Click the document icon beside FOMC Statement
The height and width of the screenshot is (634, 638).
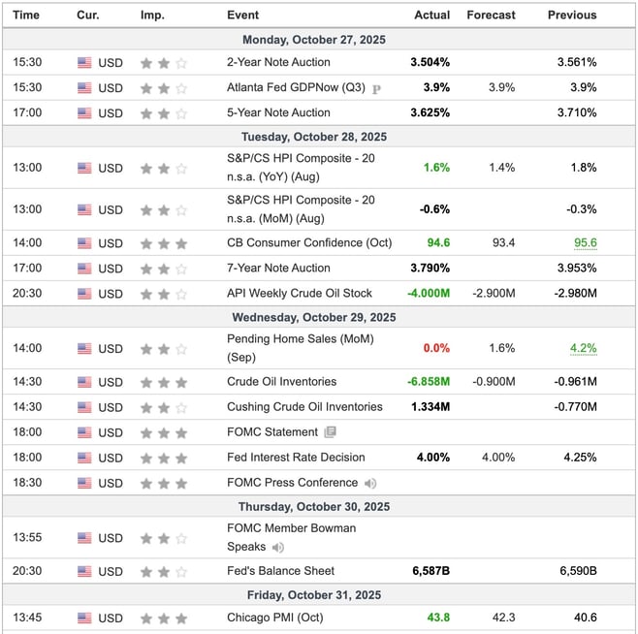click(331, 432)
